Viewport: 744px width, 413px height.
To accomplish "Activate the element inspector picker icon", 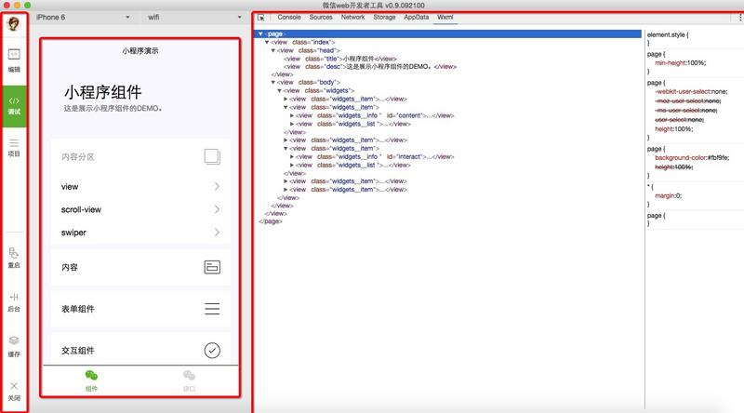I will 261,18.
